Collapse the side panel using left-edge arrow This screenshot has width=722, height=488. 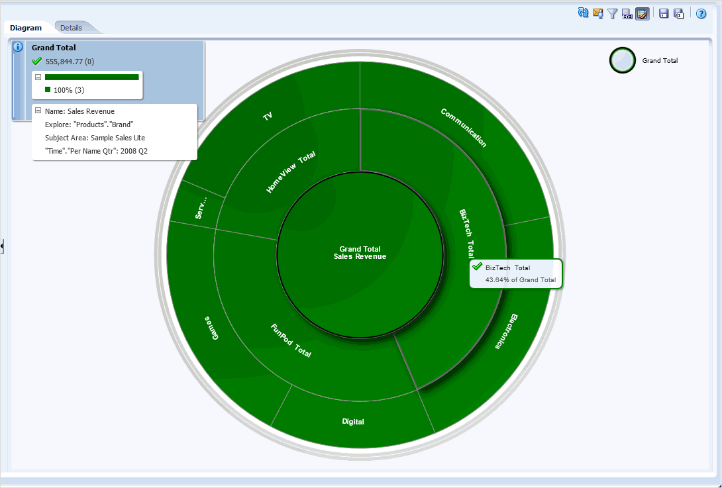pos(2,246)
